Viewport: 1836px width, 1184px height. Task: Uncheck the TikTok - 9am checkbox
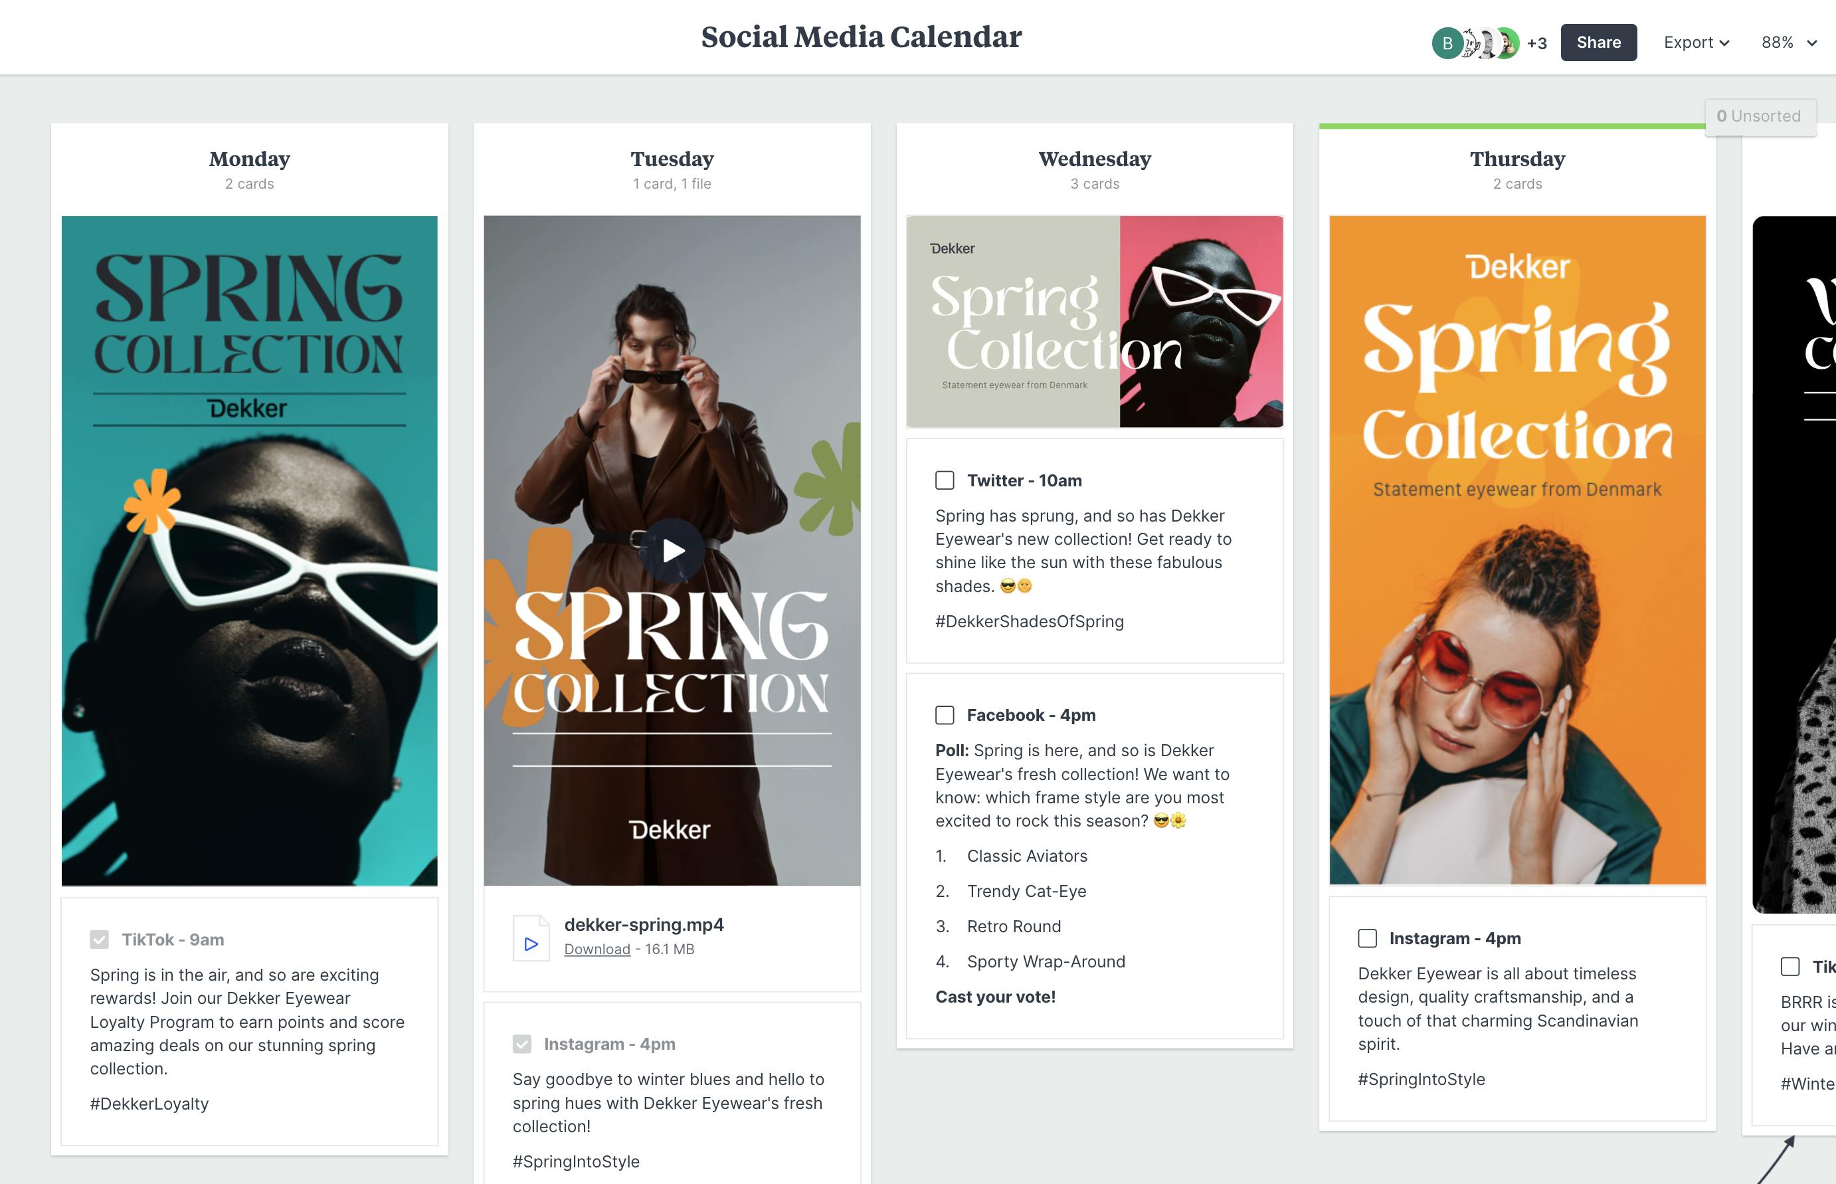[x=99, y=939]
